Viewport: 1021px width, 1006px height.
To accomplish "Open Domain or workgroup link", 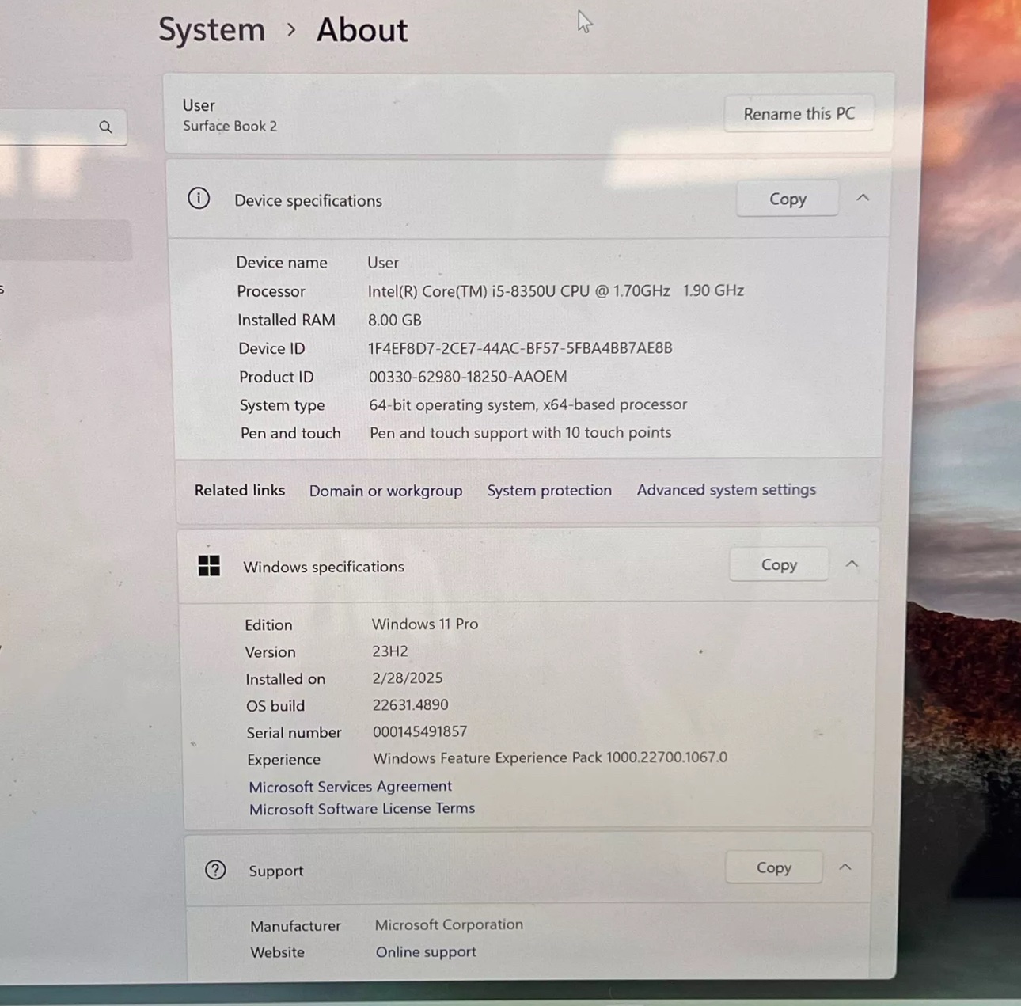I will point(385,491).
